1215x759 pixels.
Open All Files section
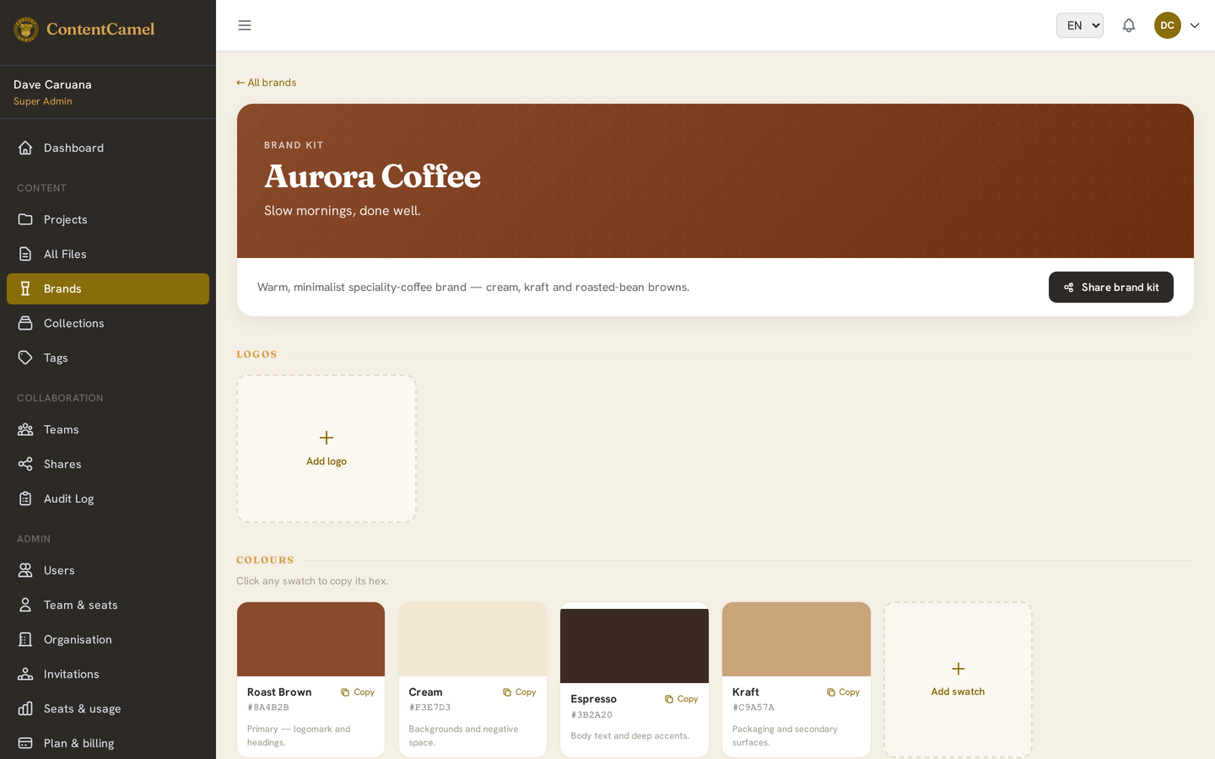(x=108, y=254)
